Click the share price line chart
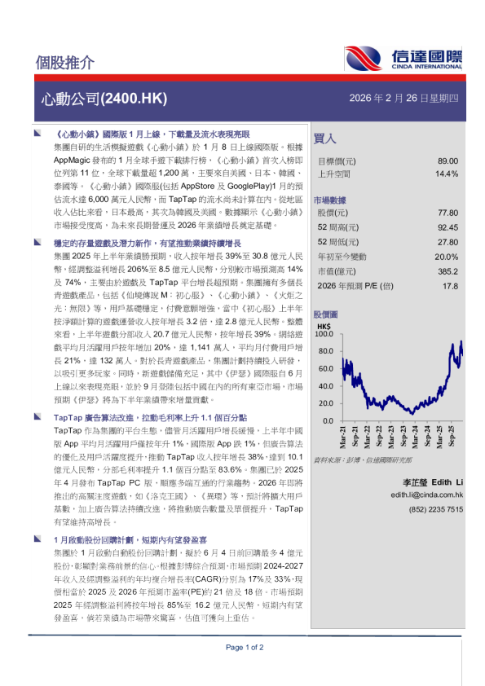 click(403, 377)
